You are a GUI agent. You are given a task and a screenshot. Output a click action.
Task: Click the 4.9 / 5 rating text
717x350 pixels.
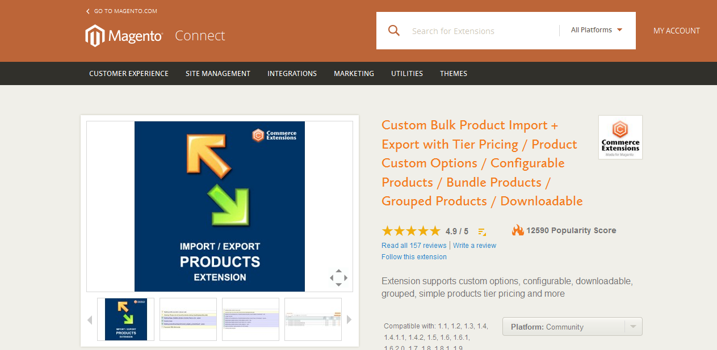tap(457, 231)
